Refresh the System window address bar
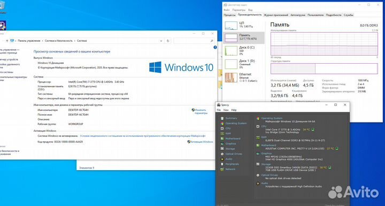Image resolution: width=385 pixels, height=206 pixels. pos(168,41)
